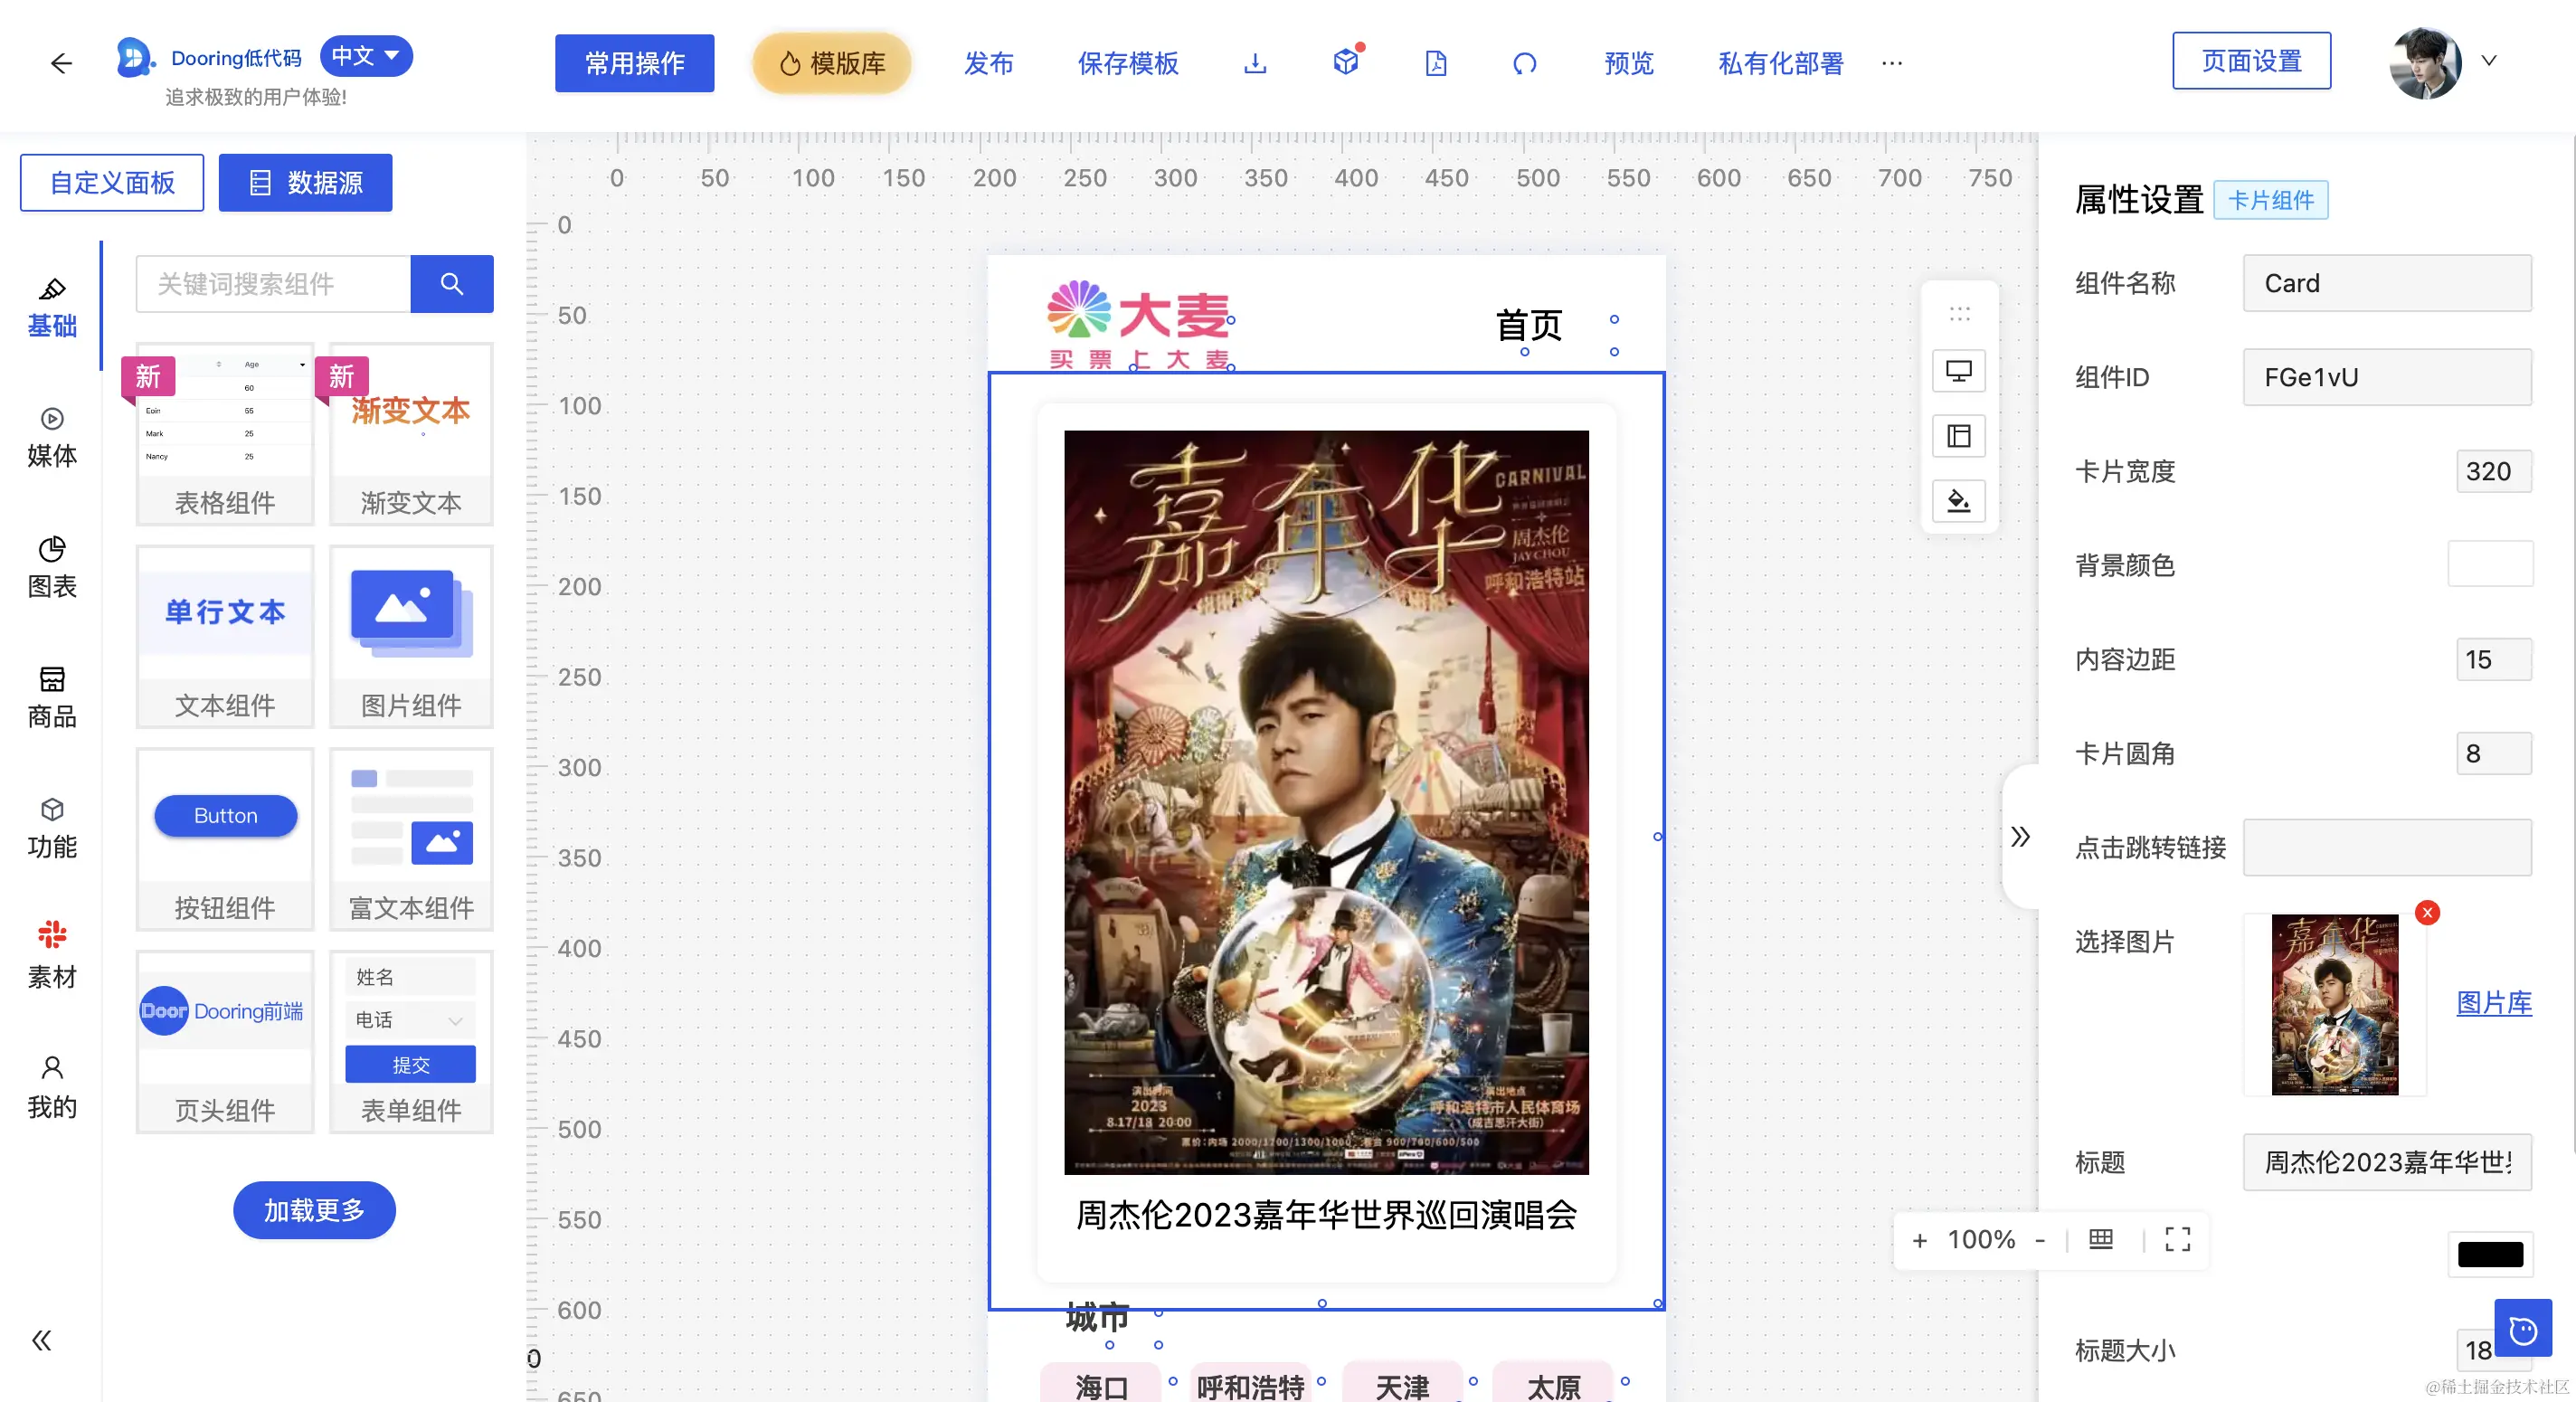2576x1402 pixels.
Task: Click the paint bucket fill icon
Action: click(1958, 500)
